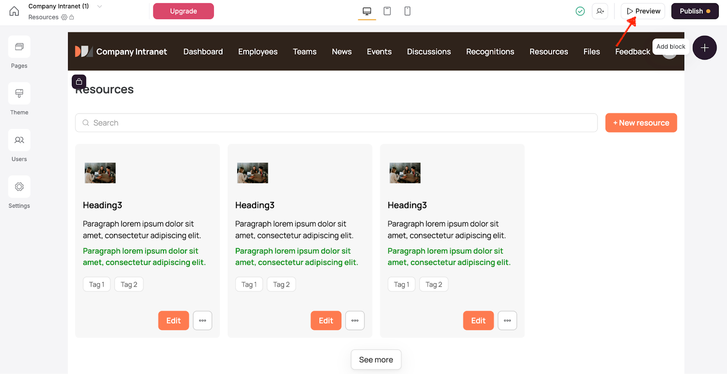
Task: Open the Discussions nav item
Action: pyautogui.click(x=429, y=52)
